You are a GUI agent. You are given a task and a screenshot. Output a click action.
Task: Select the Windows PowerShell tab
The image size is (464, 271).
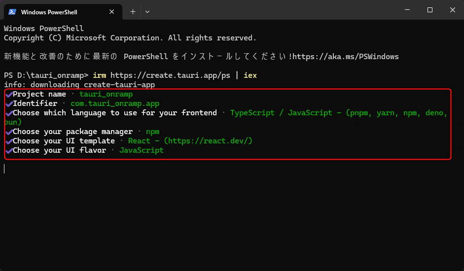coord(63,12)
